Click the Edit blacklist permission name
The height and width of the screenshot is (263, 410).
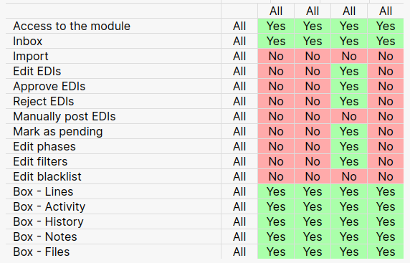pyautogui.click(x=47, y=176)
